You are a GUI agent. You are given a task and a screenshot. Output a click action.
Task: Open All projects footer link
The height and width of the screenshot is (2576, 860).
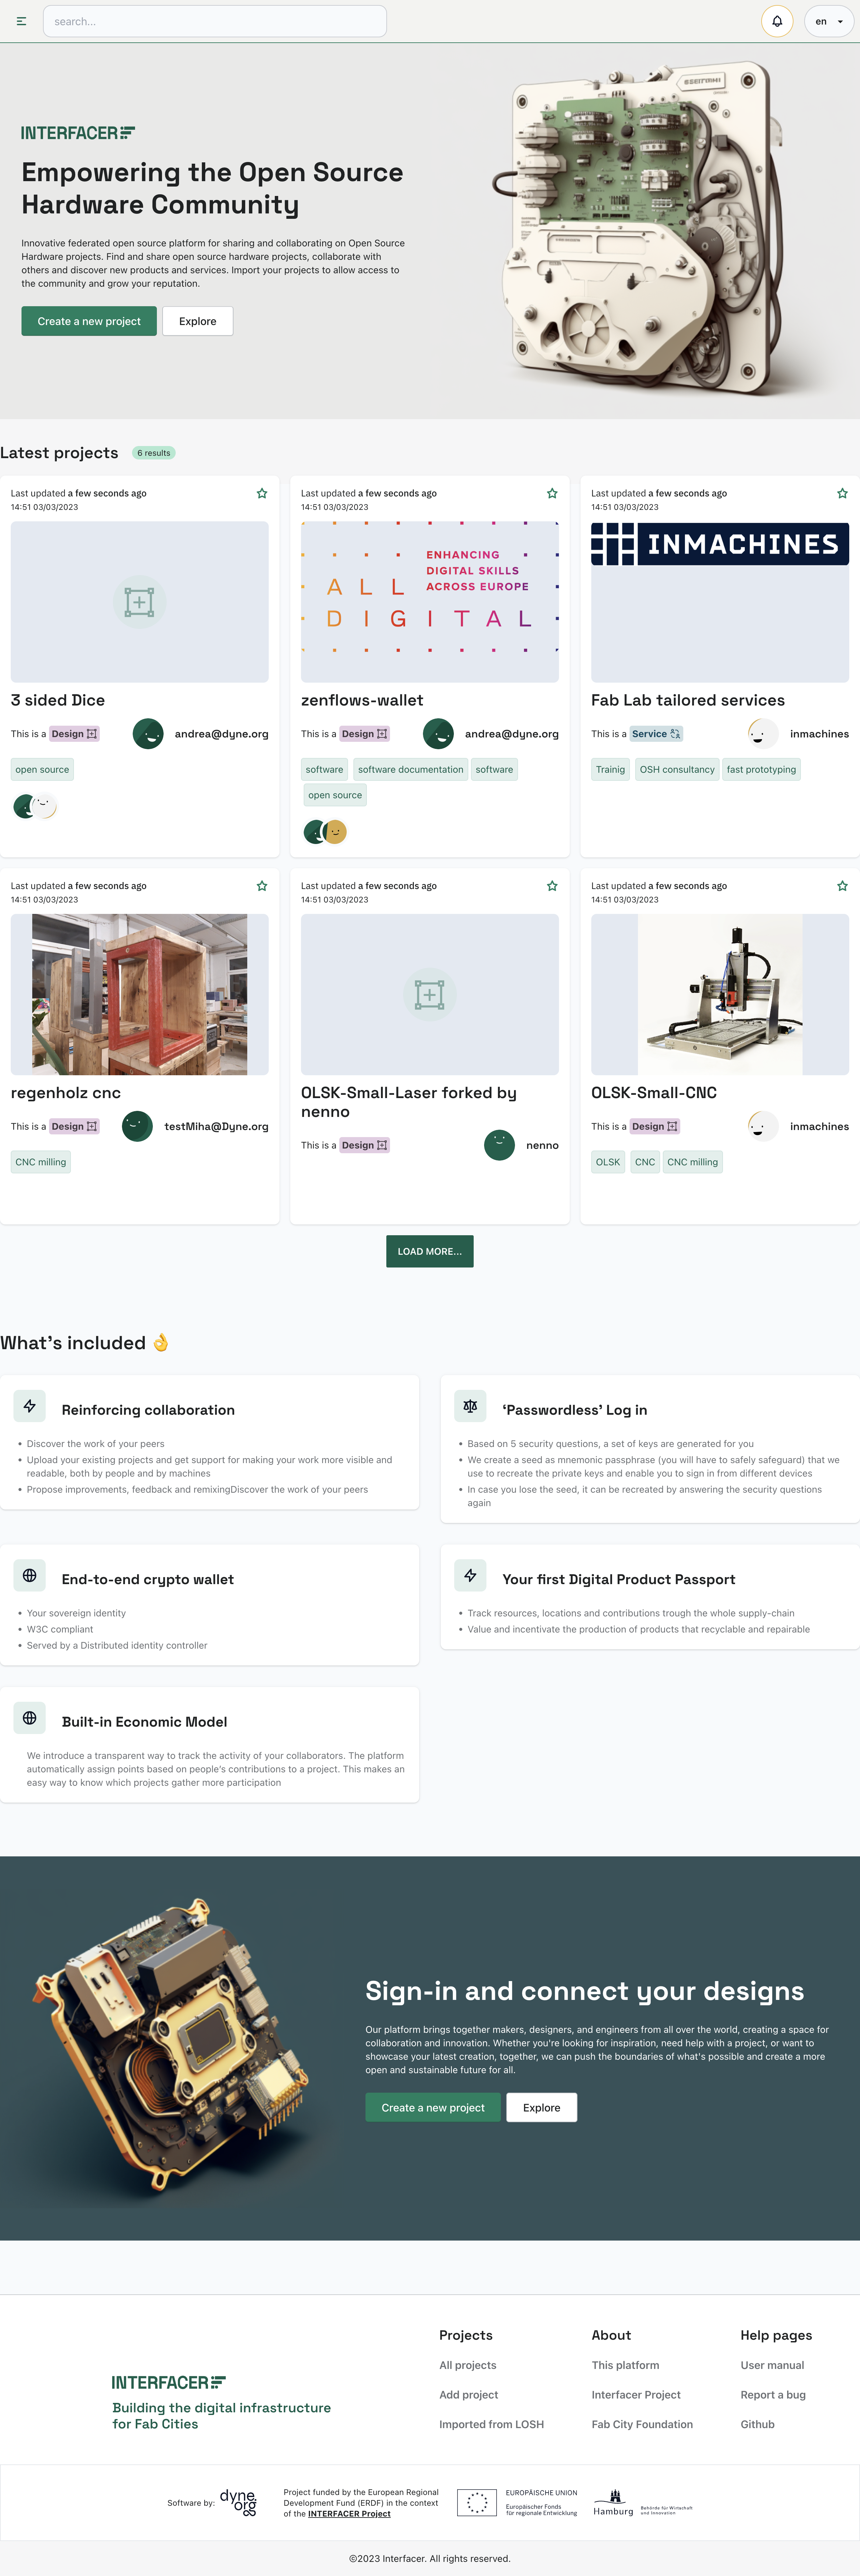click(467, 2365)
